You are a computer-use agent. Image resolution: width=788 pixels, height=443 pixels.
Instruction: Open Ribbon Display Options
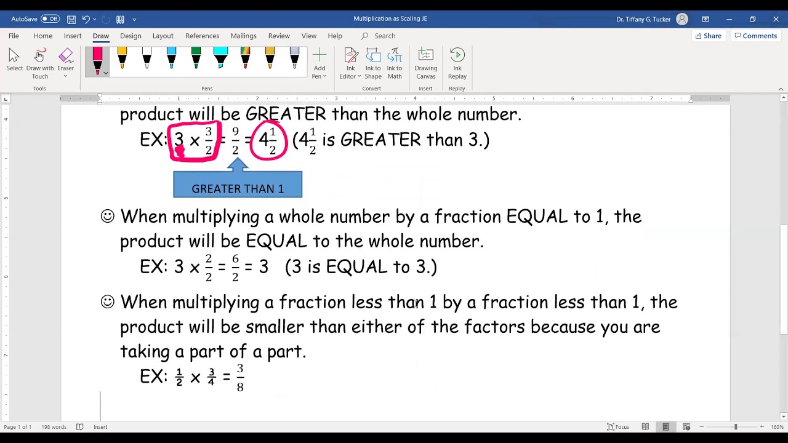[x=706, y=19]
